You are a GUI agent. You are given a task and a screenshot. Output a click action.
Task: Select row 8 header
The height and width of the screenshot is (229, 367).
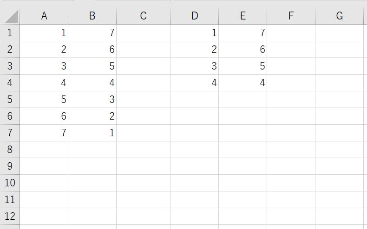pyautogui.click(x=10, y=149)
